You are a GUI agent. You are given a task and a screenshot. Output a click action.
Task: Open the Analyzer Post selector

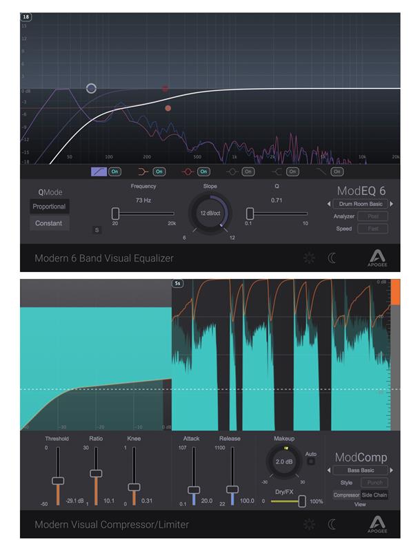click(373, 216)
